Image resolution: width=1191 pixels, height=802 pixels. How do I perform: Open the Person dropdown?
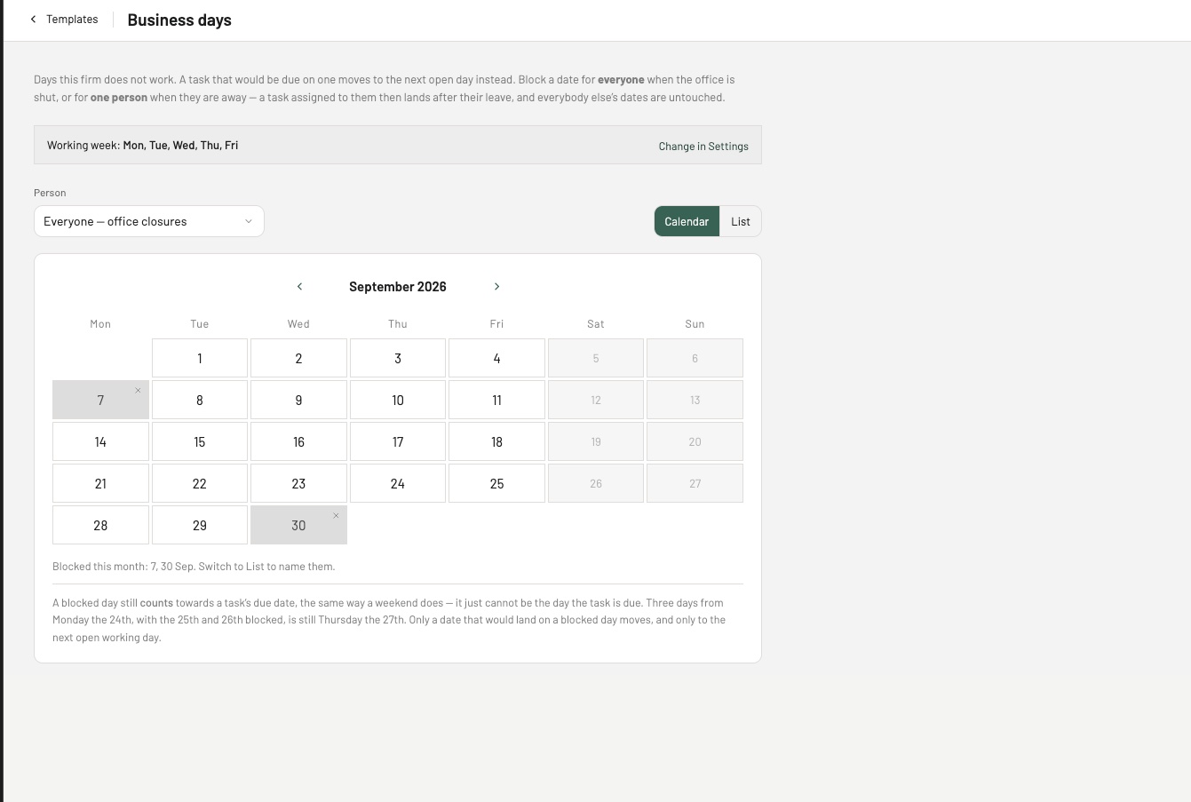click(149, 221)
